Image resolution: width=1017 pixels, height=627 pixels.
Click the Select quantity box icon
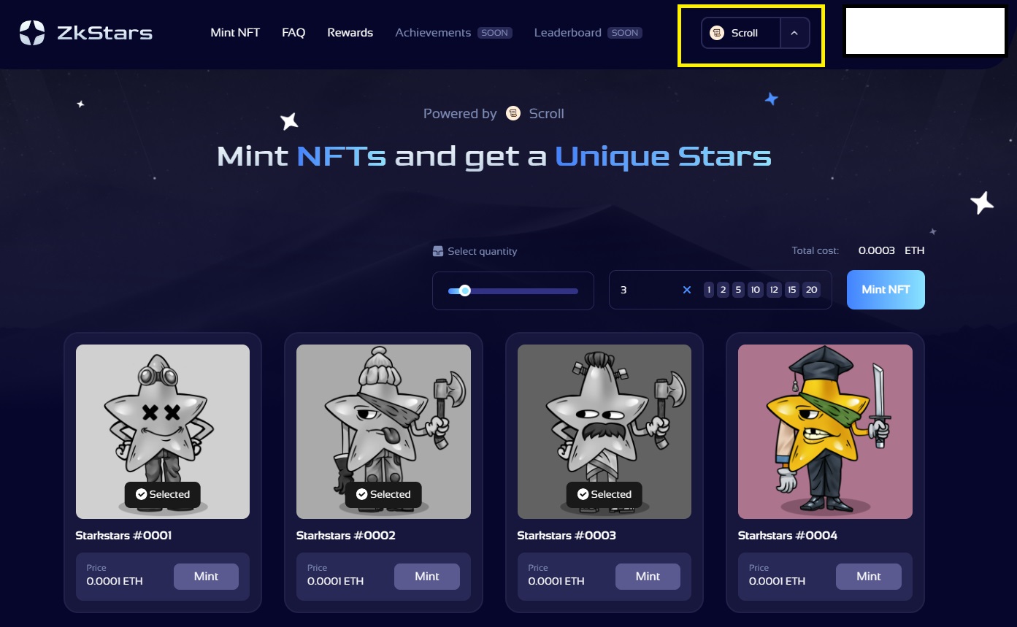click(x=438, y=251)
